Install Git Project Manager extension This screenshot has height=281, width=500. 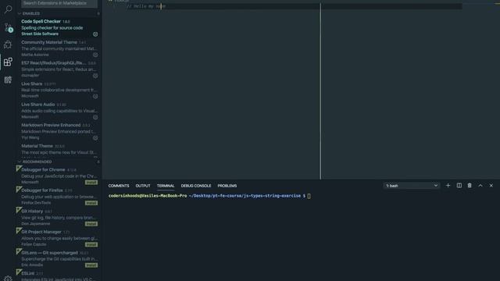coord(91,244)
